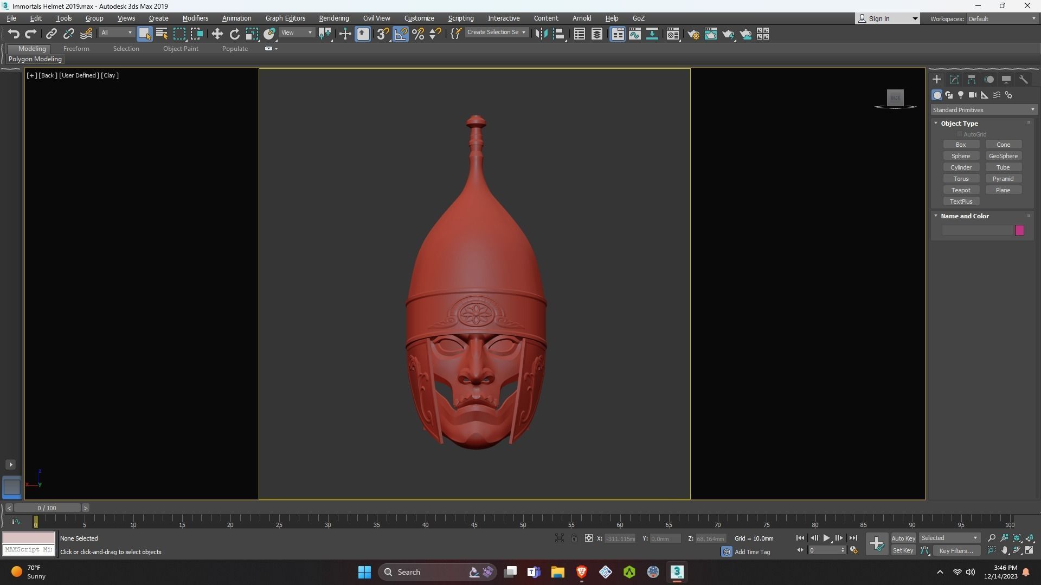This screenshot has width=1041, height=585.
Task: Open the selection filter All dropdown
Action: pos(116,33)
